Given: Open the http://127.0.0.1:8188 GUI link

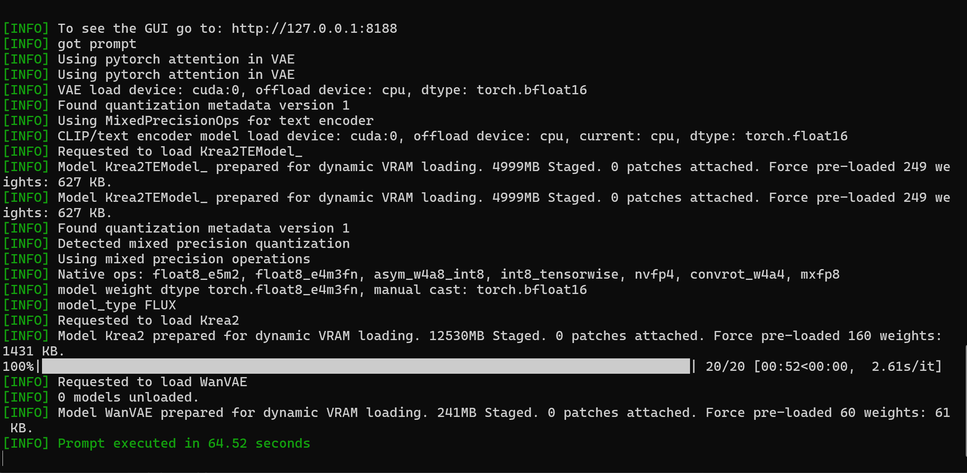Looking at the screenshot, I should click(x=314, y=28).
